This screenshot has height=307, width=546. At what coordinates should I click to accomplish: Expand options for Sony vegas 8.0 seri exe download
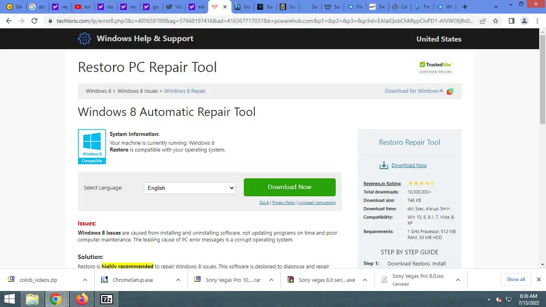(365, 280)
